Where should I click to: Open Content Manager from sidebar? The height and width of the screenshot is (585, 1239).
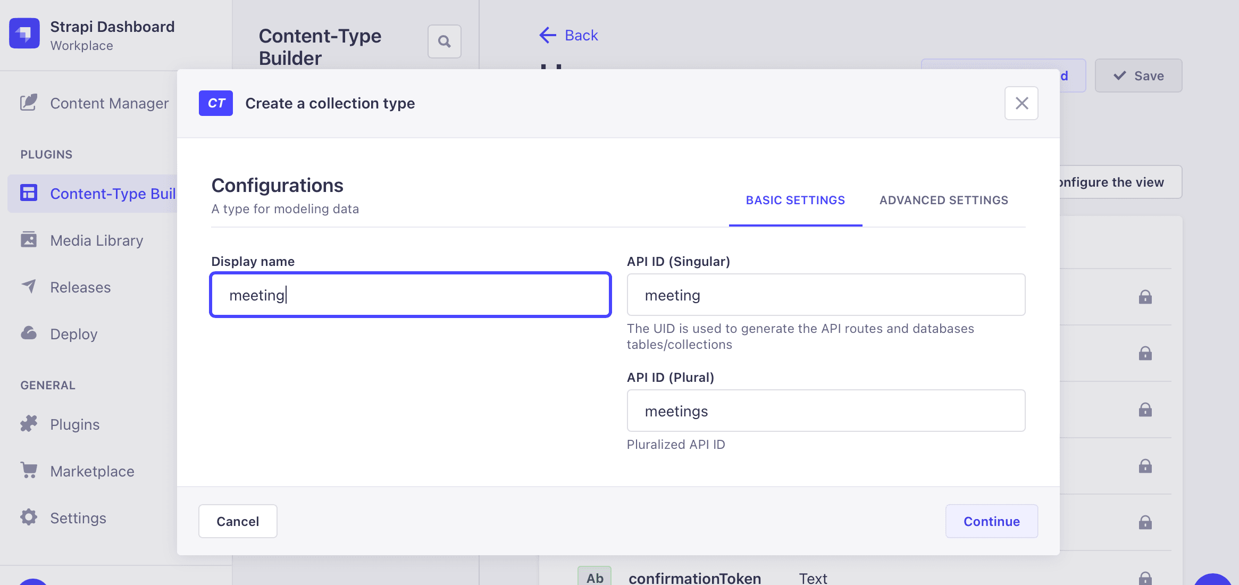coord(94,103)
